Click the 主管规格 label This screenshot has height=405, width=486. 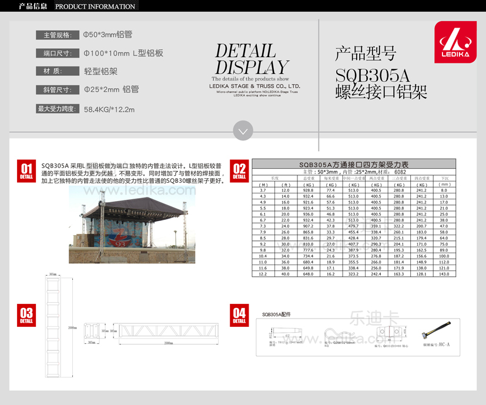[x=58, y=35]
